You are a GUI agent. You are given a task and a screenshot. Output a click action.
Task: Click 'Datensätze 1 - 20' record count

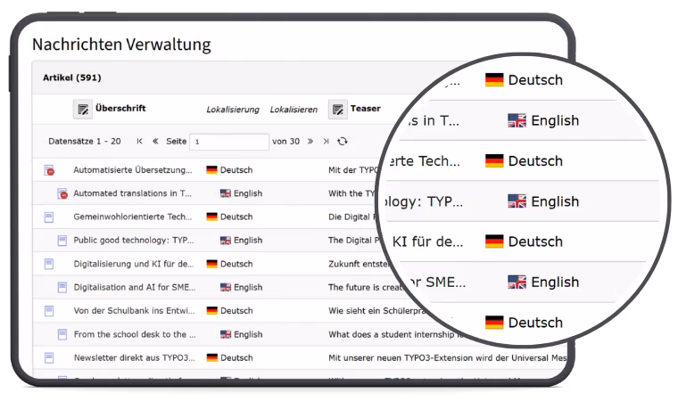pyautogui.click(x=85, y=142)
